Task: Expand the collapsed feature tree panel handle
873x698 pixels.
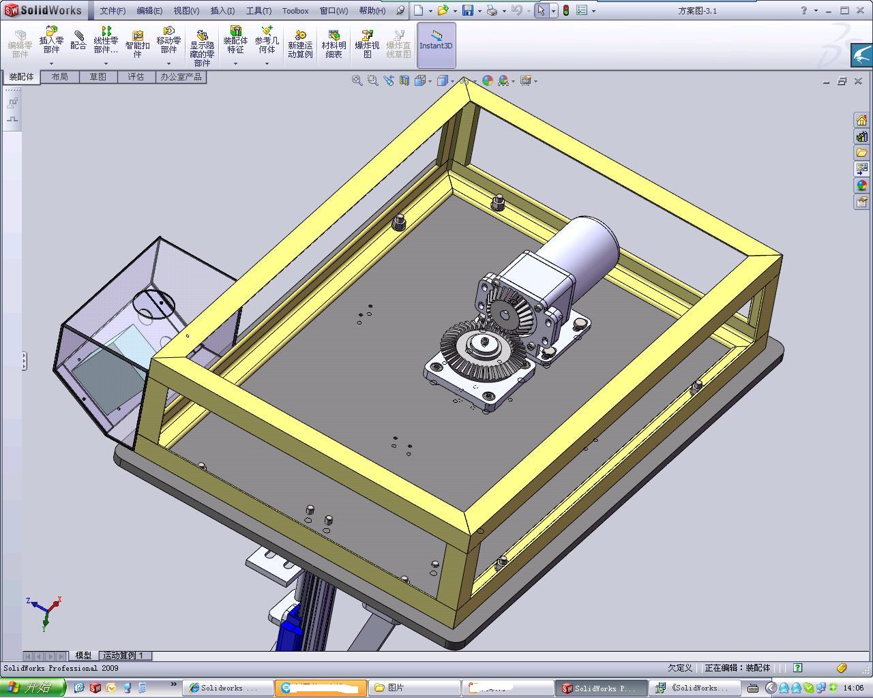Action: pyautogui.click(x=24, y=361)
